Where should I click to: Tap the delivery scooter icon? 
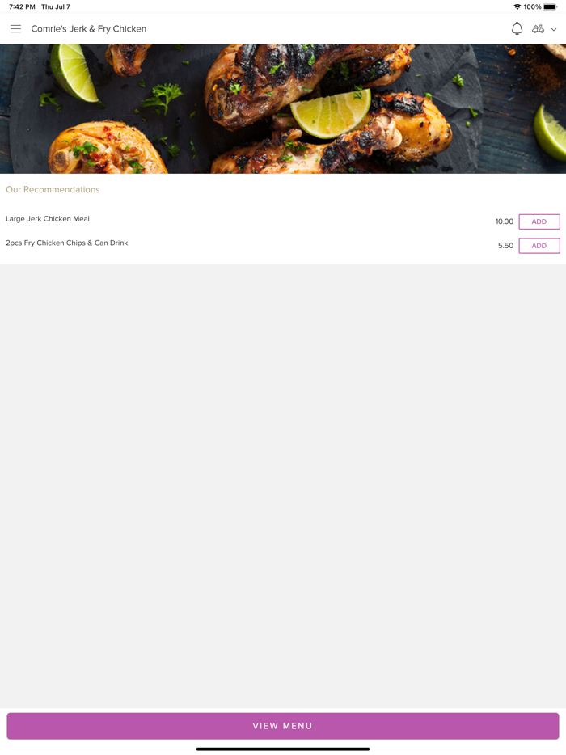538,29
